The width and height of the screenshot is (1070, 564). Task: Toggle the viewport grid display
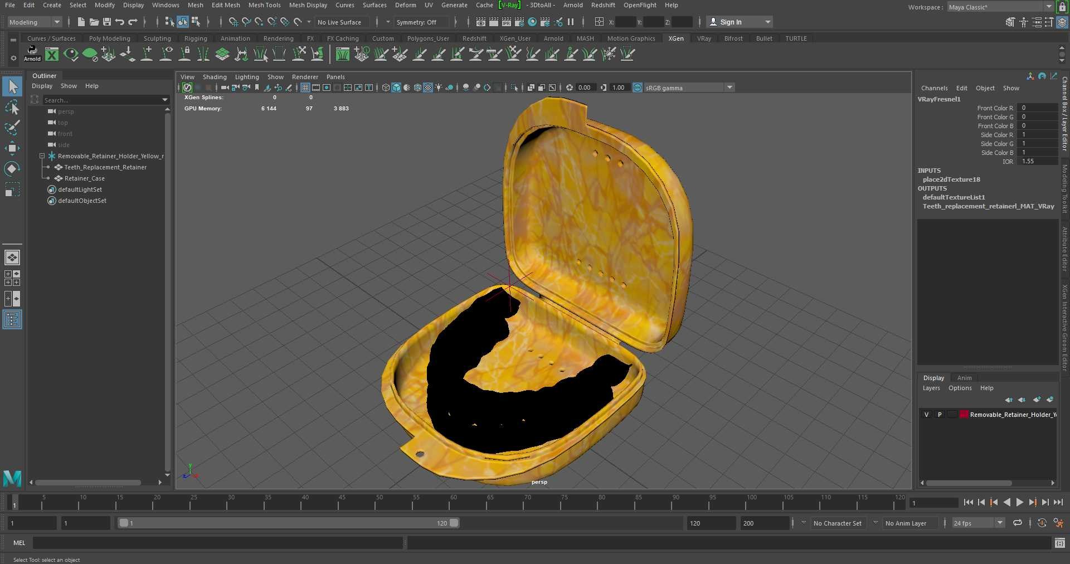coord(305,87)
